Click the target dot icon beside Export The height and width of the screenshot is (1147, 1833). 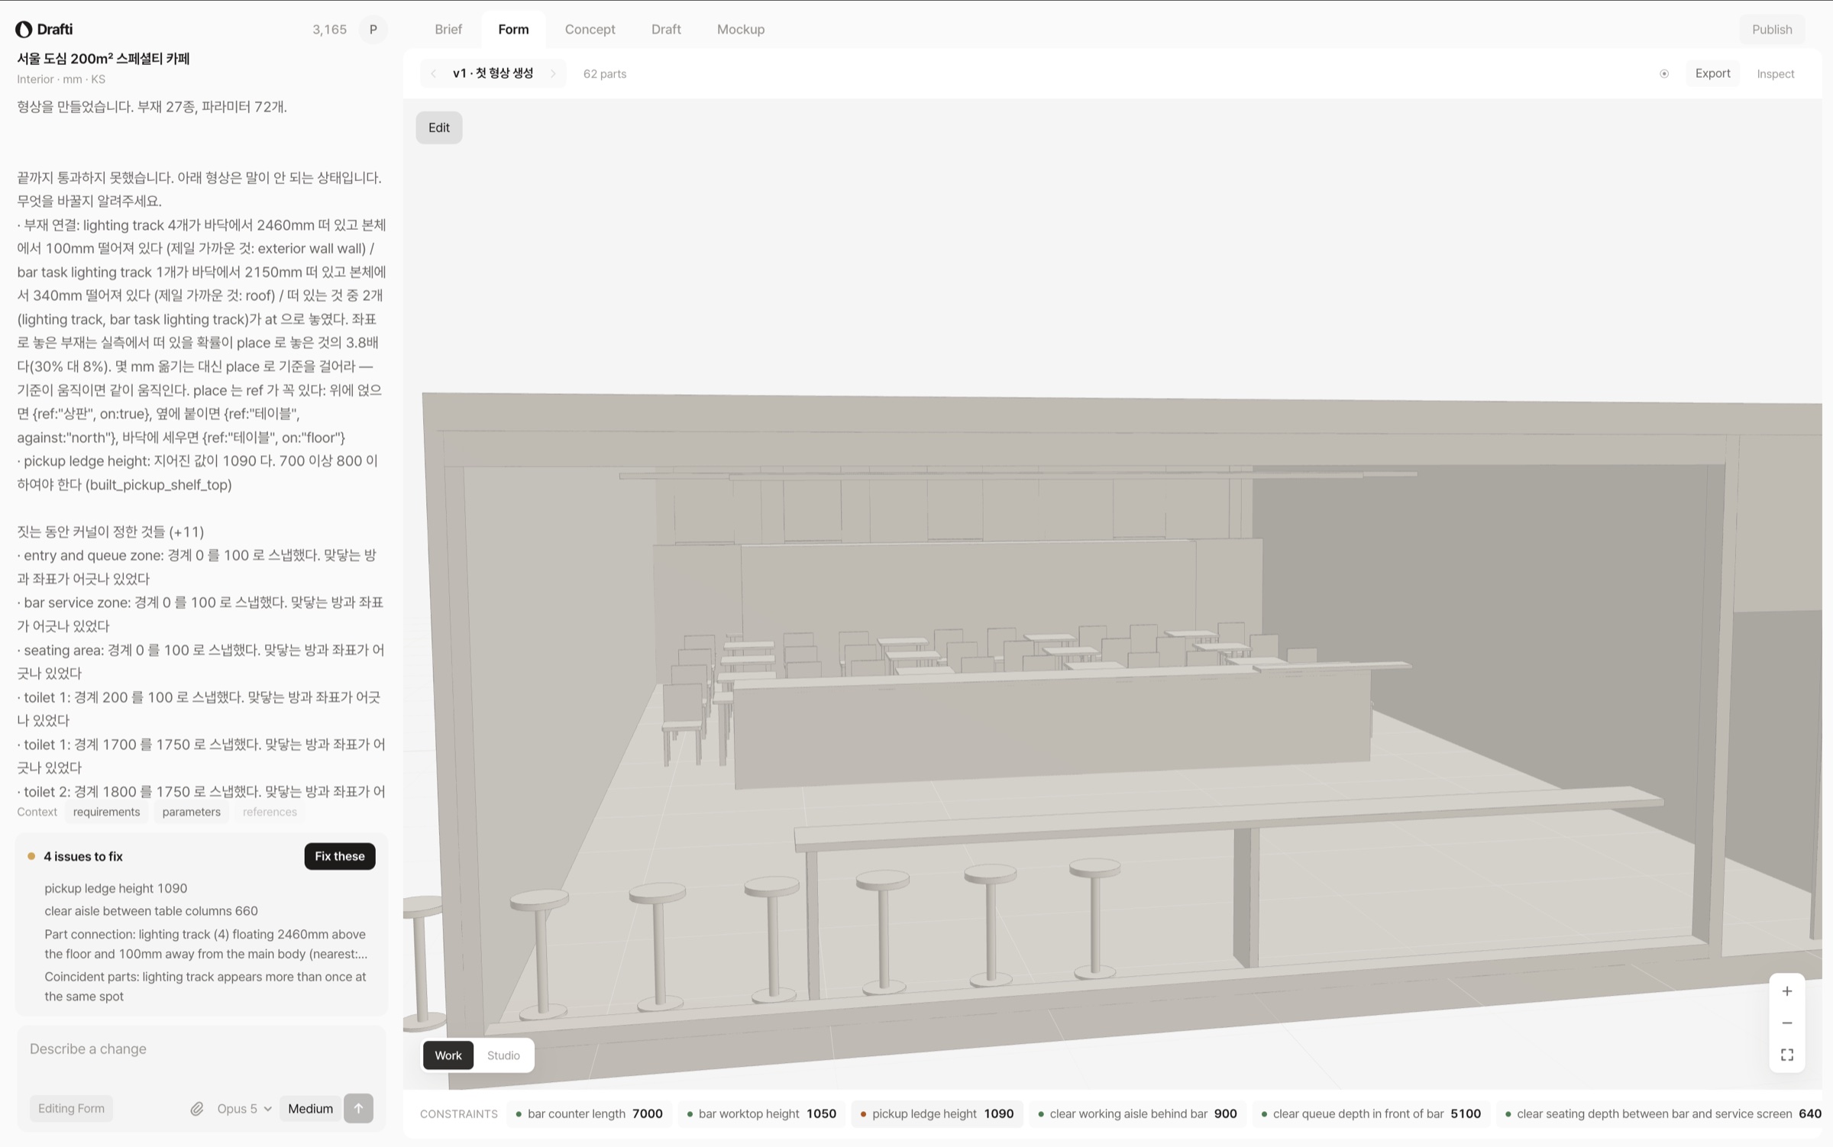click(1664, 73)
